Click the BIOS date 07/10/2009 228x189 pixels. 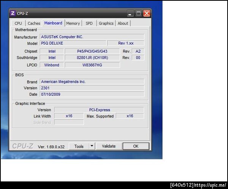pos(92,94)
